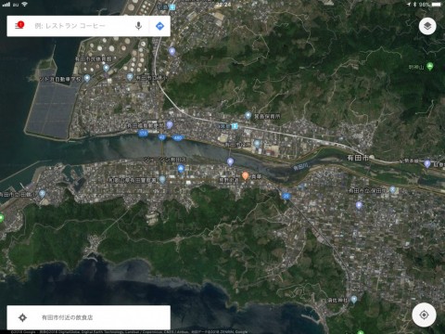Select the orange restaurant pin by the river

(245, 176)
